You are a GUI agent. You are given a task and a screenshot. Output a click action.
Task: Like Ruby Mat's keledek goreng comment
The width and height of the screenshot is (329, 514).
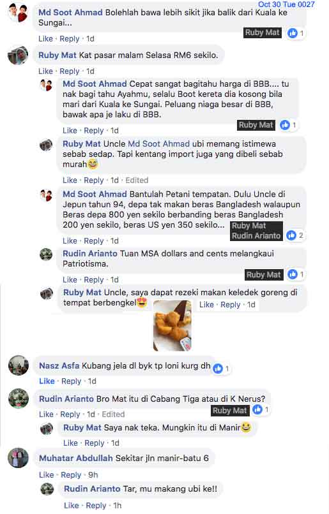pyautogui.click(x=206, y=305)
